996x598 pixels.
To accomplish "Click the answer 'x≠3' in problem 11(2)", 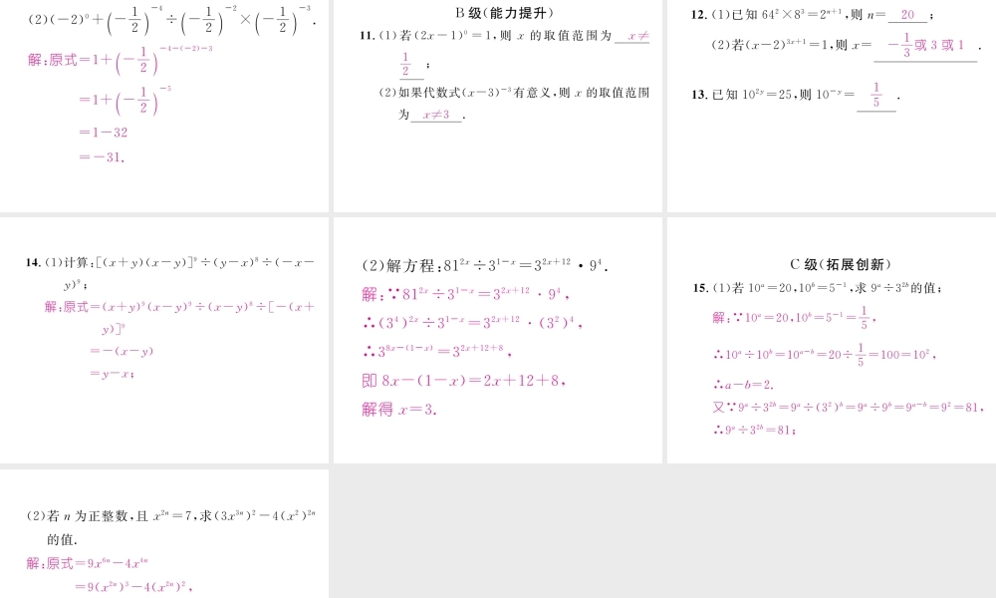I will 436,115.
